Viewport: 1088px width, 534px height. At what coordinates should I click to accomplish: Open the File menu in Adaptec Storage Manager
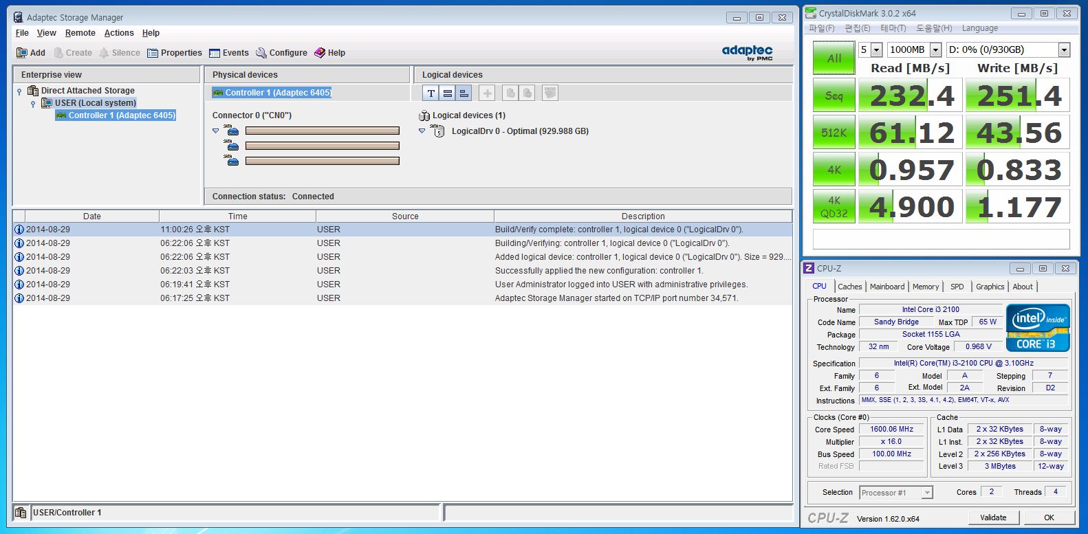22,33
